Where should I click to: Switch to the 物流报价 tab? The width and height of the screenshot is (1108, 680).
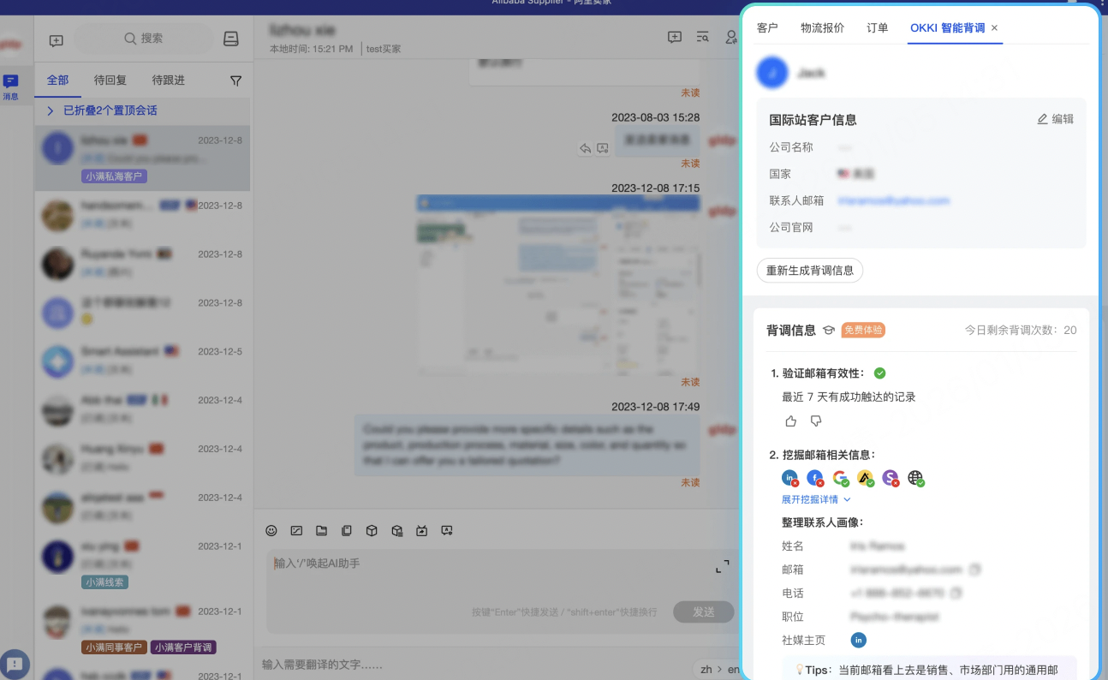point(822,27)
